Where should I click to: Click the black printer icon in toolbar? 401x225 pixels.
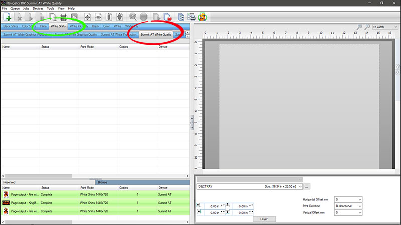click(64, 17)
